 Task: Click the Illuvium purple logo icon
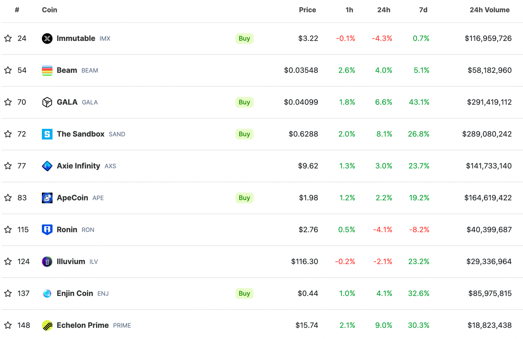(47, 262)
